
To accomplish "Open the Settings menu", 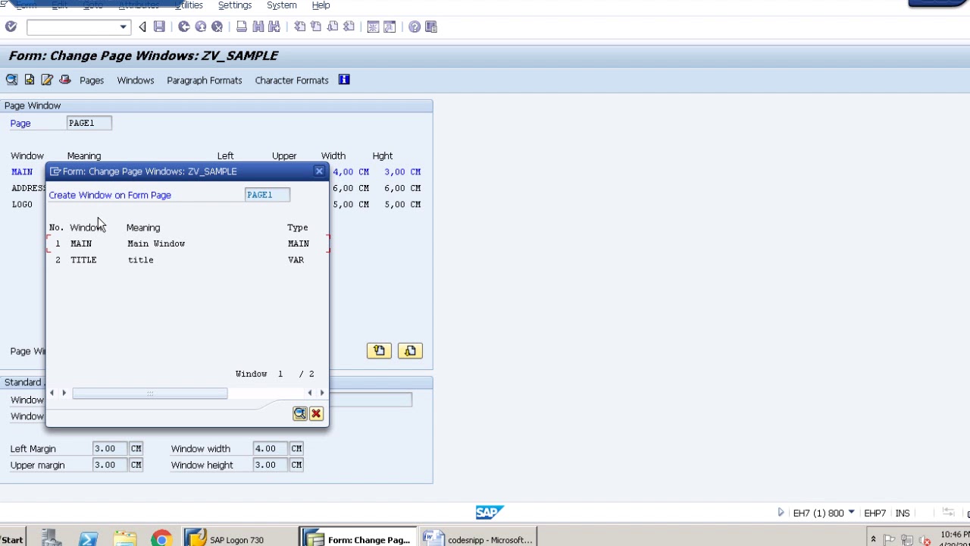I will pyautogui.click(x=235, y=5).
